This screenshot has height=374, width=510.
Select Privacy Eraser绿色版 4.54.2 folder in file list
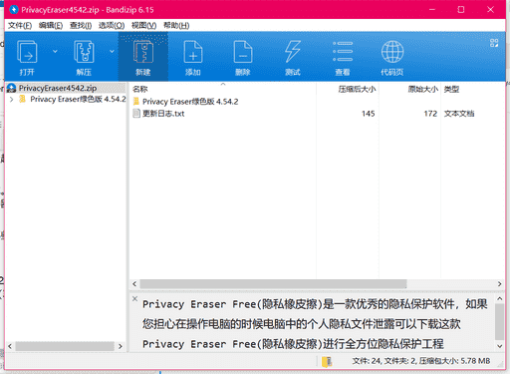coord(190,102)
